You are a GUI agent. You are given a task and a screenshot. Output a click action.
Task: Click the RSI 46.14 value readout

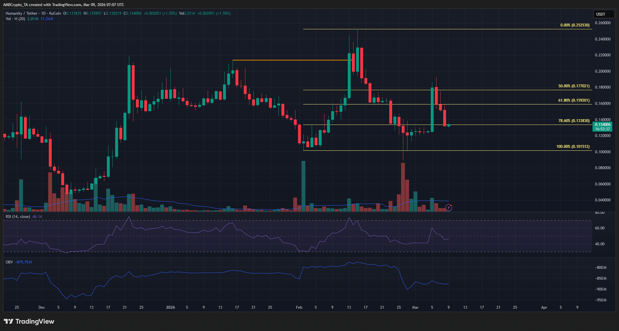pyautogui.click(x=37, y=216)
